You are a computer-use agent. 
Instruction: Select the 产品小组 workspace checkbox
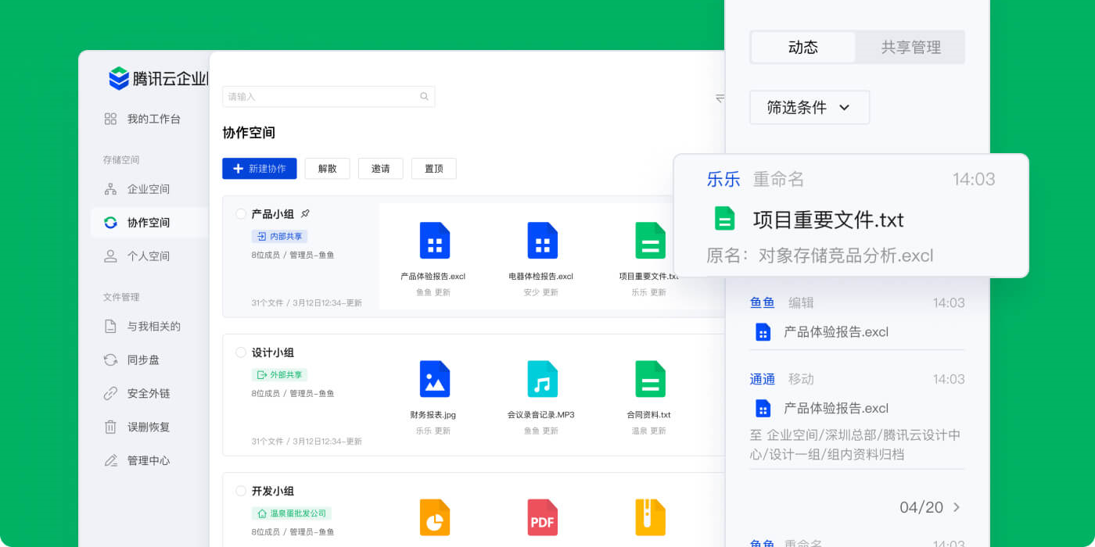tap(240, 213)
